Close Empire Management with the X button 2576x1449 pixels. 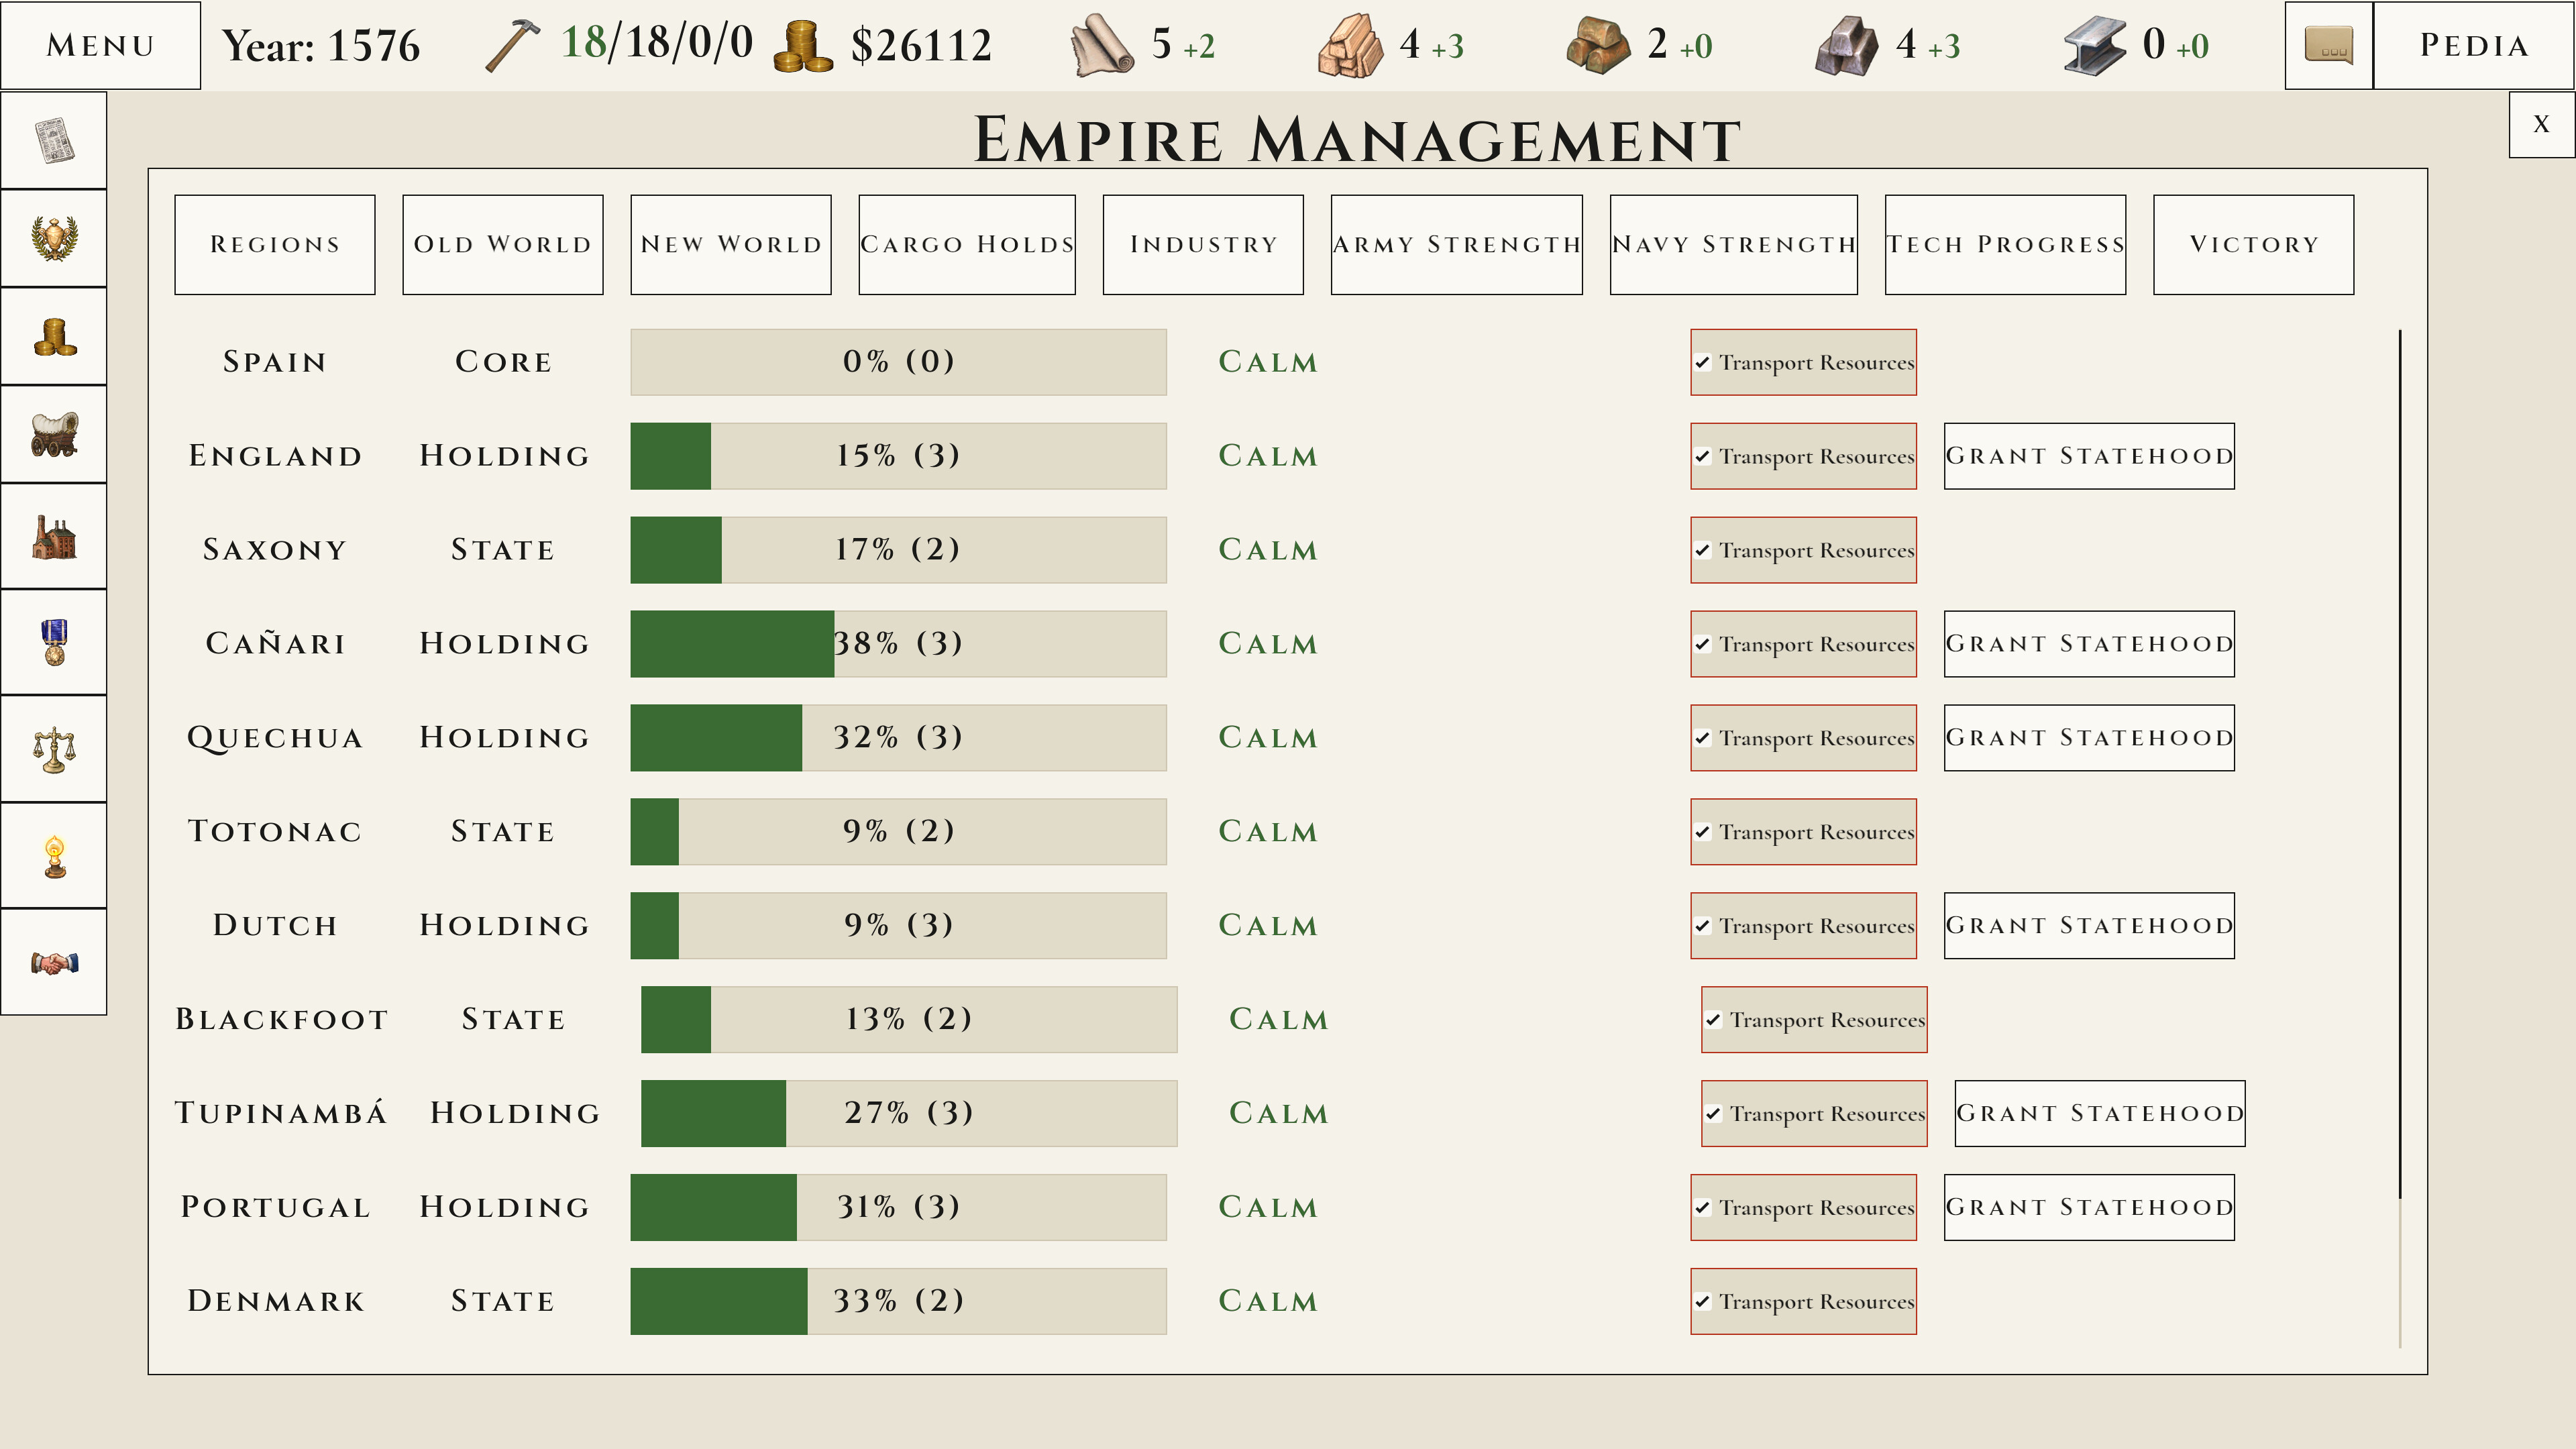pyautogui.click(x=2541, y=125)
